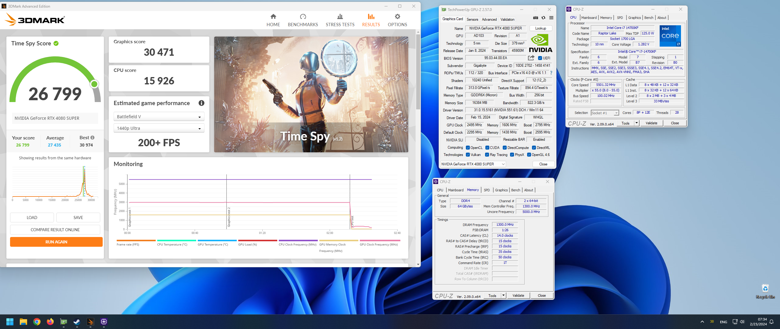Expand the Battlefield V game dropdown
The height and width of the screenshot is (329, 780).
coord(159,117)
